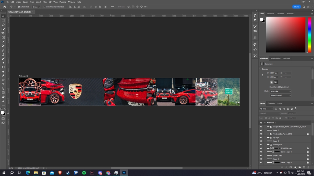Select the Lasso tool
This screenshot has width=314, height=176.
click(x=3, y=25)
